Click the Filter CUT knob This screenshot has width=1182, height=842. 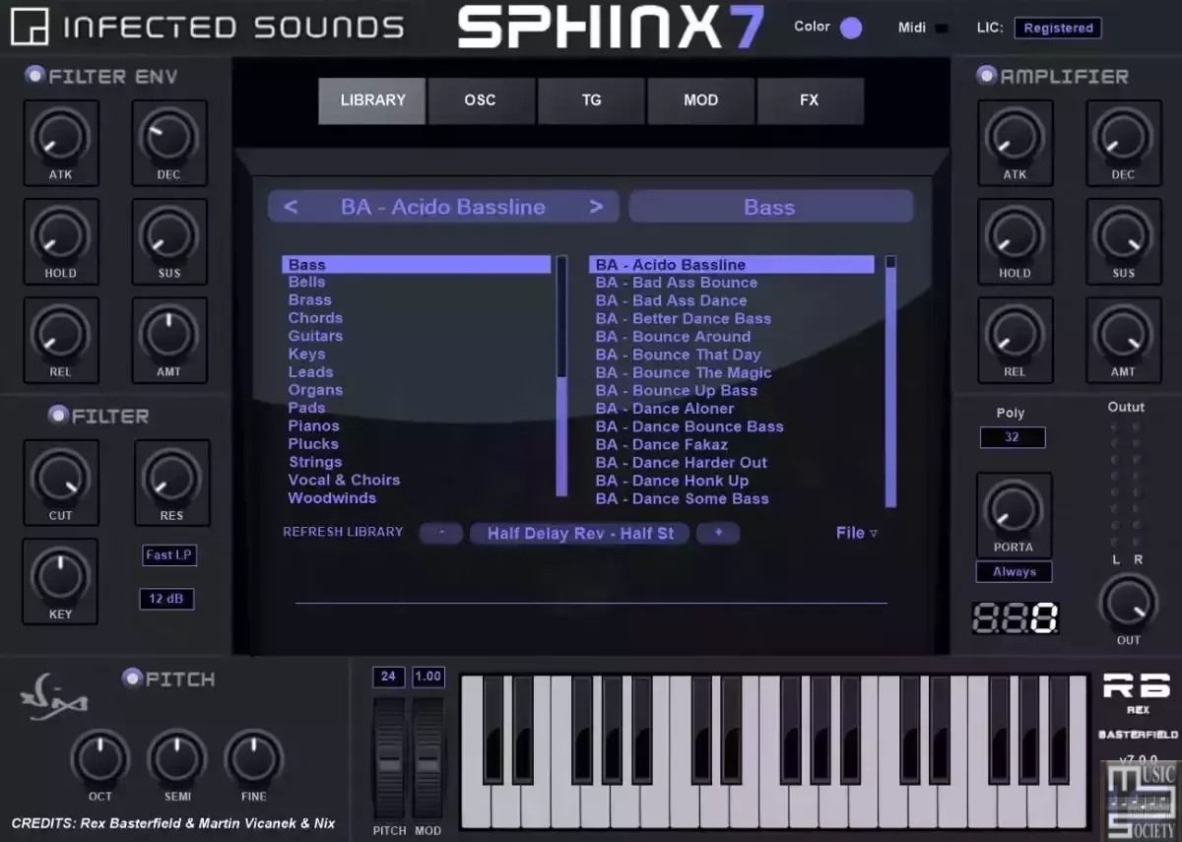pos(60,477)
